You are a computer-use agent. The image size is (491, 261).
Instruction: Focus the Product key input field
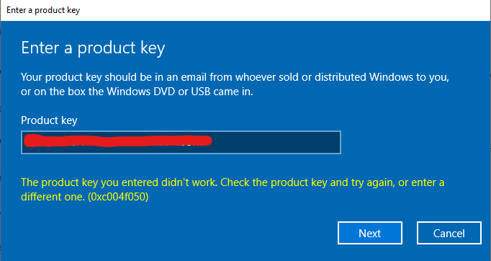tap(181, 143)
